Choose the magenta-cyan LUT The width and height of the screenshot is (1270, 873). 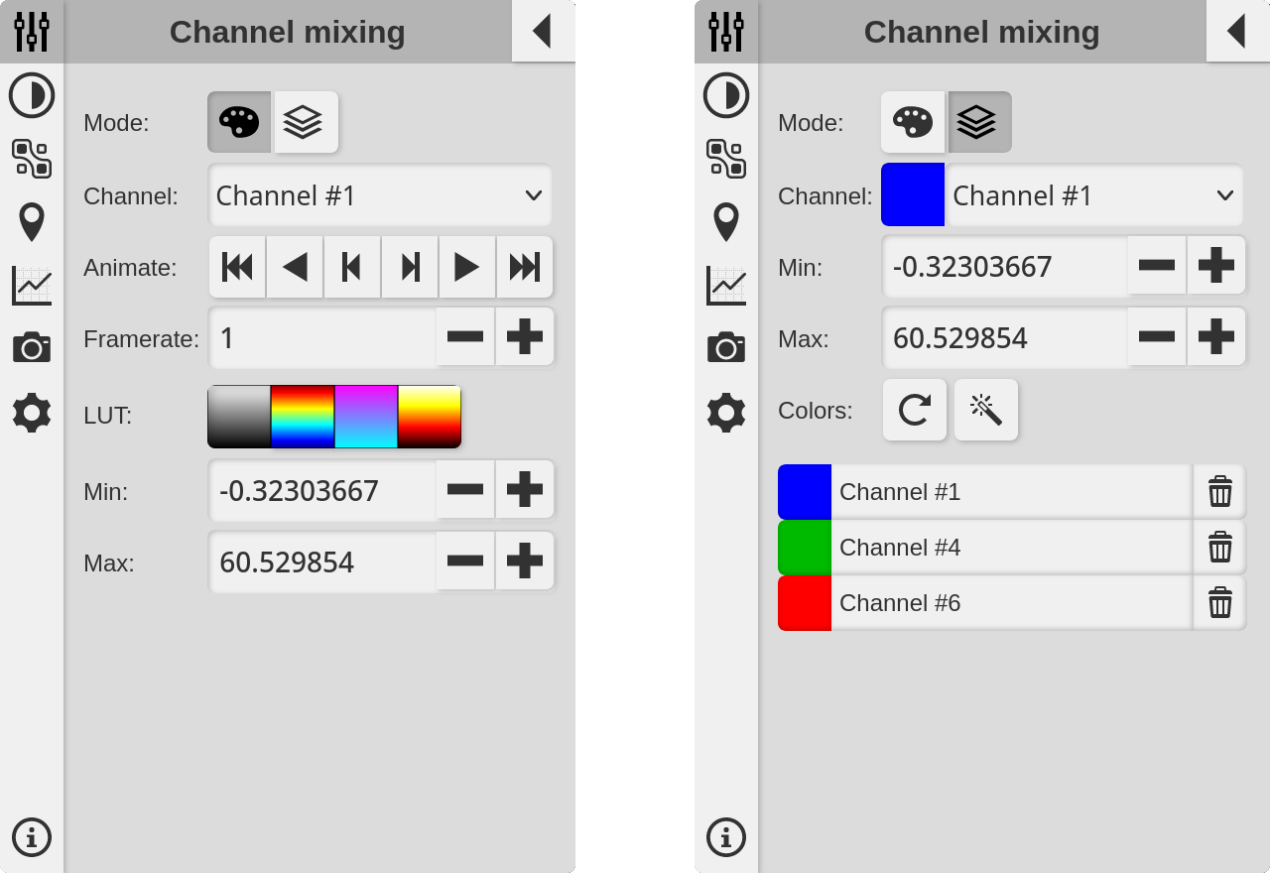(366, 417)
